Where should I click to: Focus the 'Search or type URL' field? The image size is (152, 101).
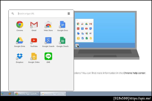tap(42, 14)
